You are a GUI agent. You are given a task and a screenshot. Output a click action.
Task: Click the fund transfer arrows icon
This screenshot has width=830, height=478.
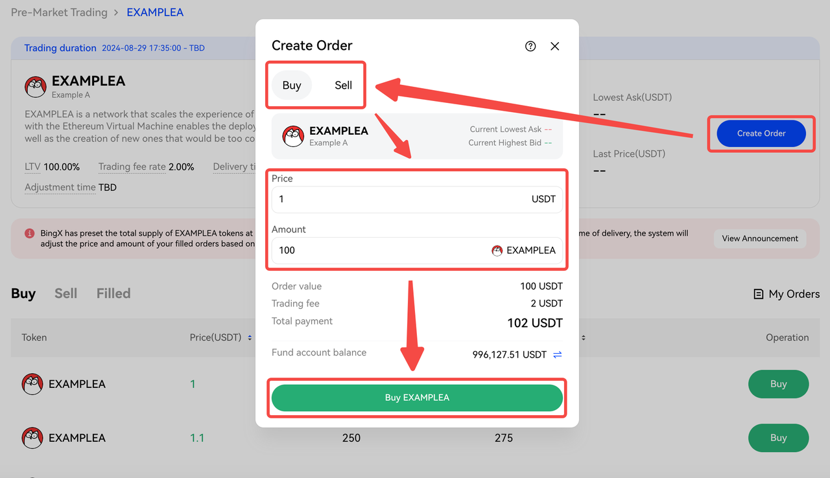coord(557,355)
